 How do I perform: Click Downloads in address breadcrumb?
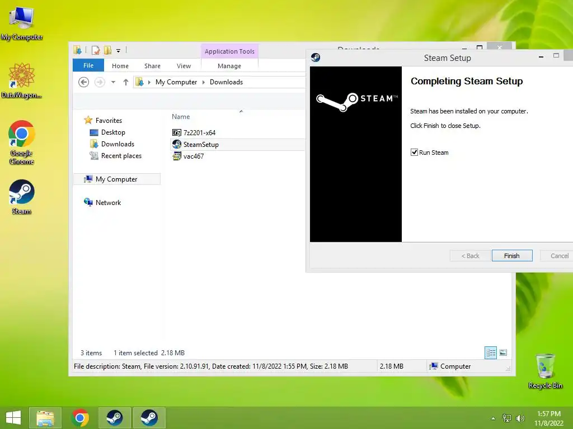(x=226, y=82)
